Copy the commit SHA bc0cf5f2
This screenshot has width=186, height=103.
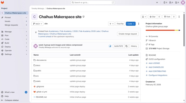click(126, 46)
